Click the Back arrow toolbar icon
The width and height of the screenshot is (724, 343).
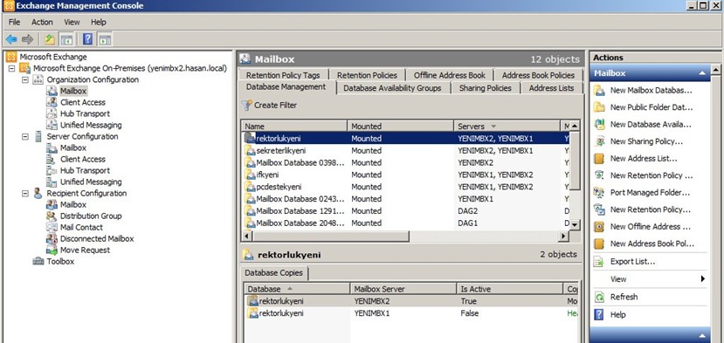[x=11, y=39]
